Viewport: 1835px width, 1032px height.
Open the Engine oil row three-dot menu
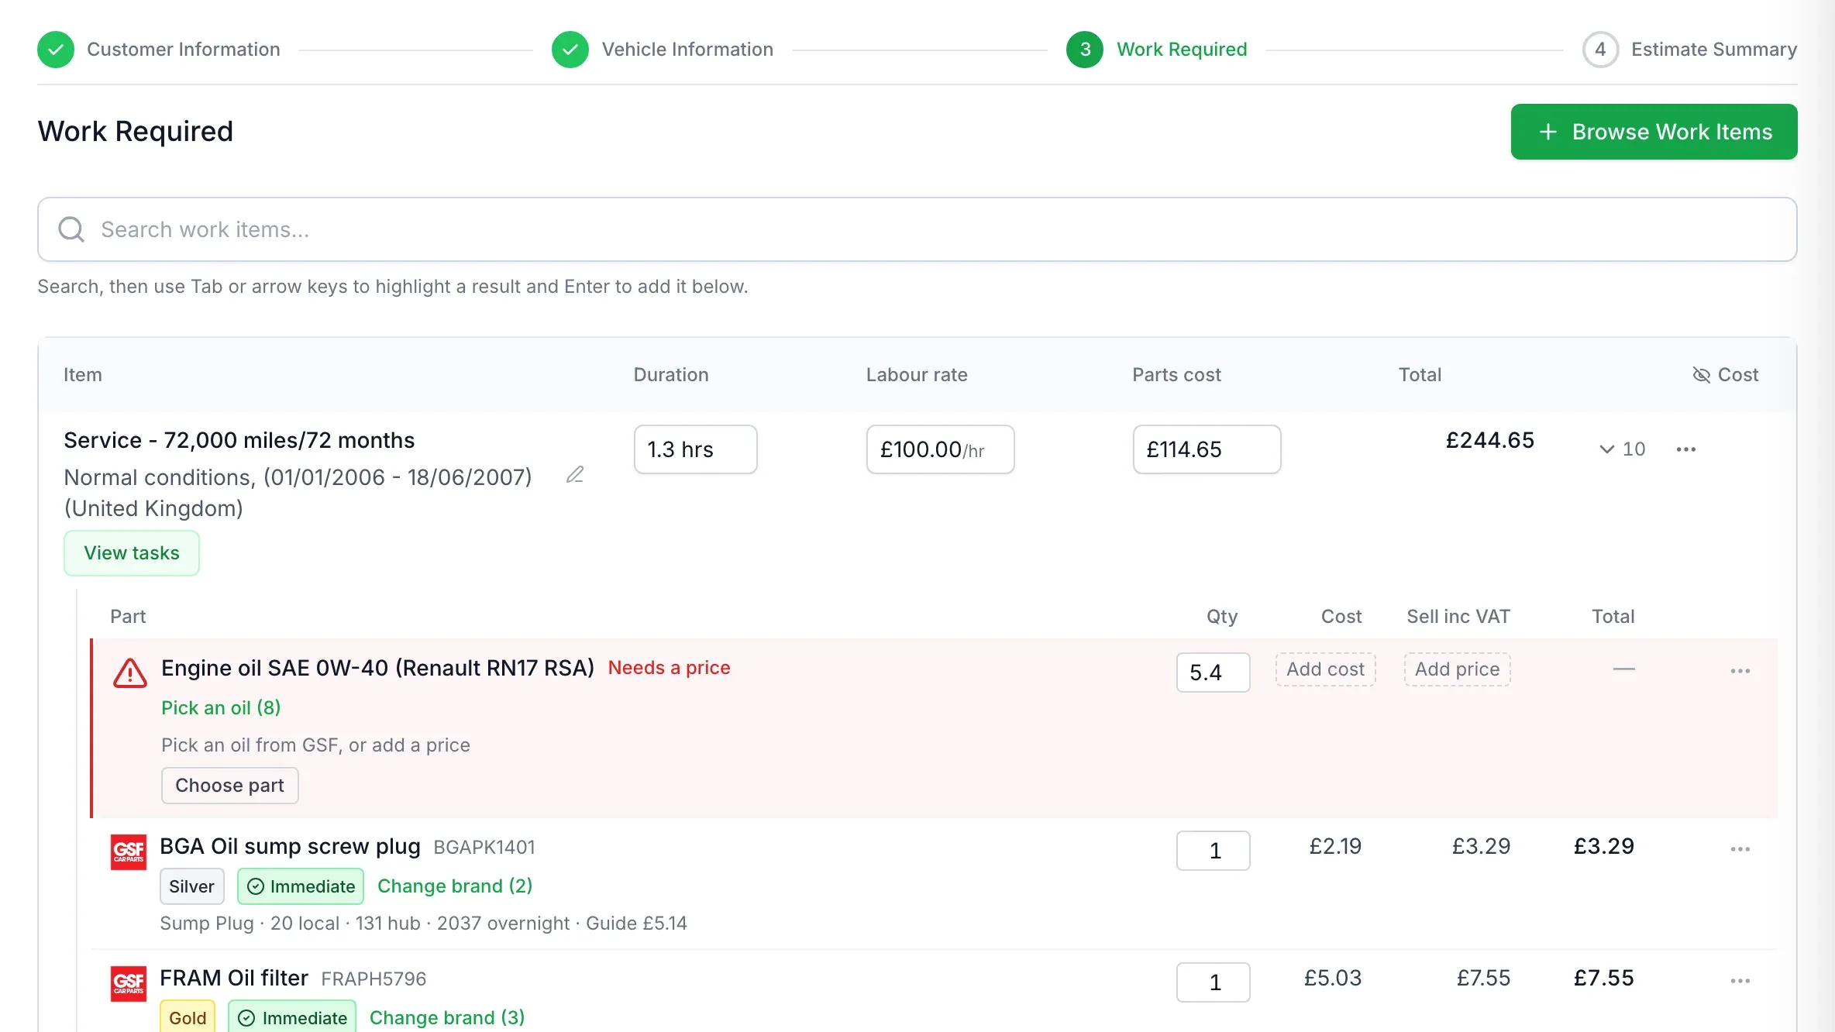[1740, 671]
